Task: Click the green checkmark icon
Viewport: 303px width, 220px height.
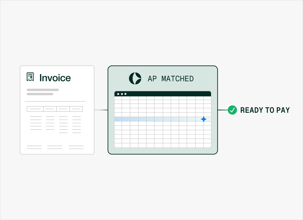Action: 232,110
